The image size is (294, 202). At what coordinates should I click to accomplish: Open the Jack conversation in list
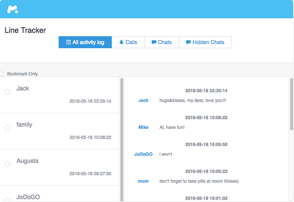[x=59, y=95]
